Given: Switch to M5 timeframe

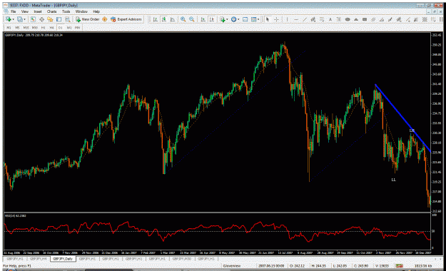Looking at the screenshot, I should pos(17,28).
